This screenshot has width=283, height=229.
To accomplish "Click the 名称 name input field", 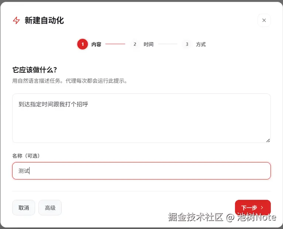I will pyautogui.click(x=141, y=171).
